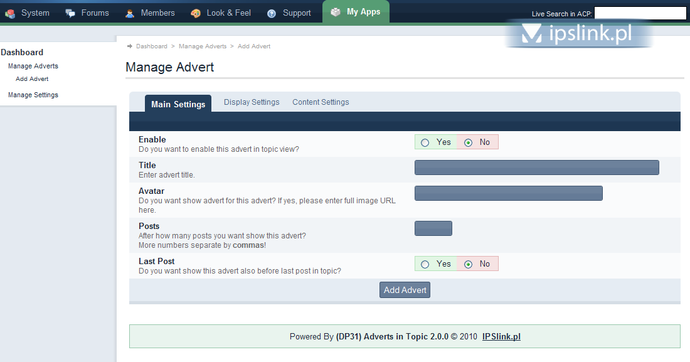Focus the Title text field
The image size is (690, 362).
(536, 168)
